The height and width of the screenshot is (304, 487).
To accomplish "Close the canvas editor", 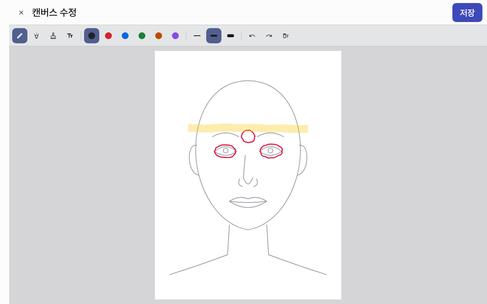I will point(21,13).
